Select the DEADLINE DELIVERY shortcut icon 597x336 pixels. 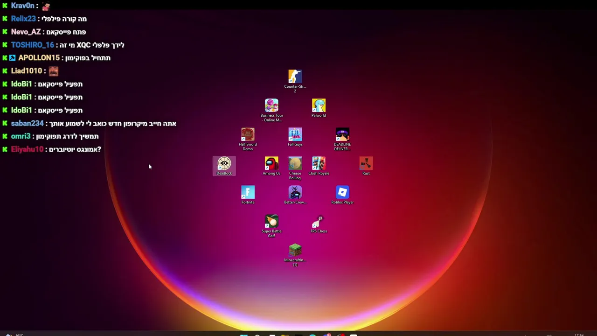pyautogui.click(x=342, y=139)
